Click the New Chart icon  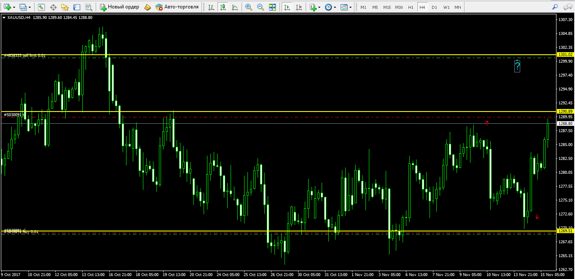[x=7, y=7]
